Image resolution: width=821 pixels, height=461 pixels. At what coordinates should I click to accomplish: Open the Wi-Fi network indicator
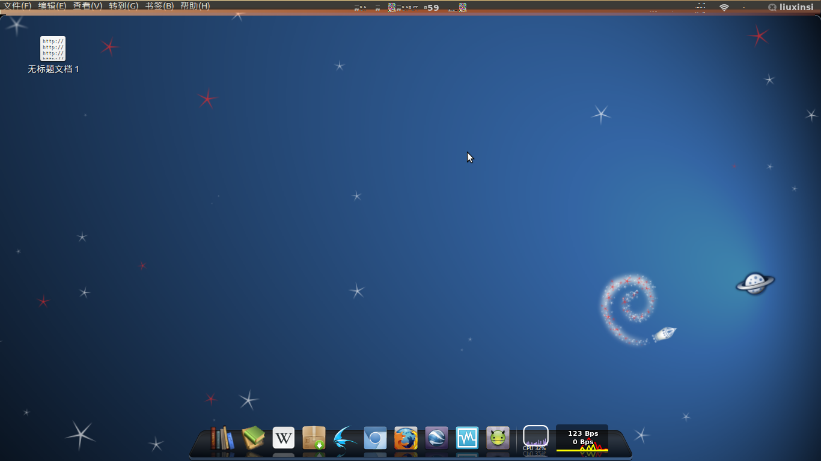724,7
